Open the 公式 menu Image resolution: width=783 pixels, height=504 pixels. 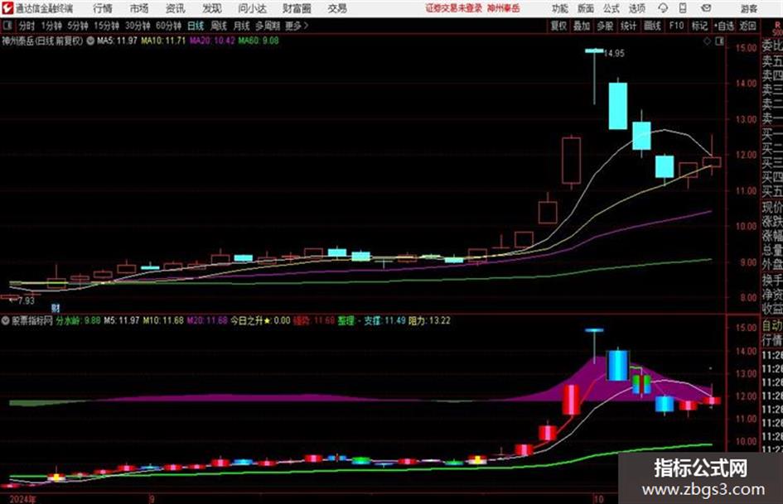click(611, 8)
